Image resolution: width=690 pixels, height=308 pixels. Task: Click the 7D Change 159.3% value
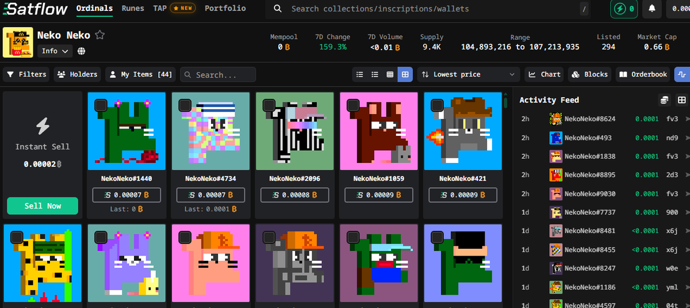(x=333, y=47)
